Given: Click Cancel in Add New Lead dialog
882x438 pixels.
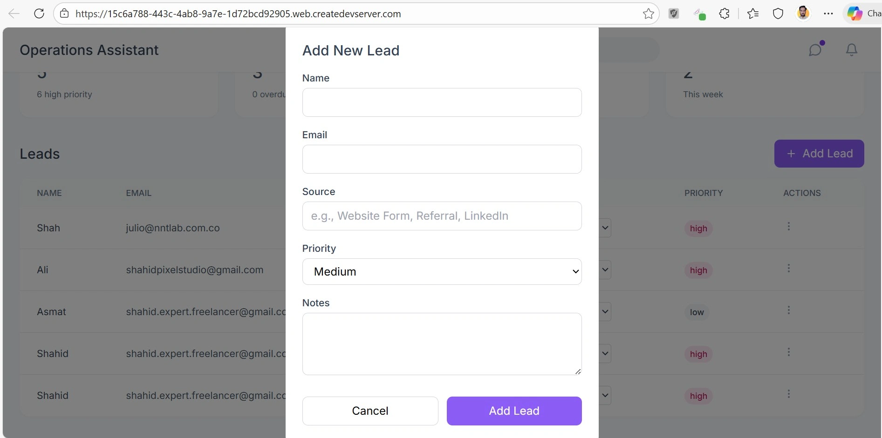Looking at the screenshot, I should [x=370, y=411].
